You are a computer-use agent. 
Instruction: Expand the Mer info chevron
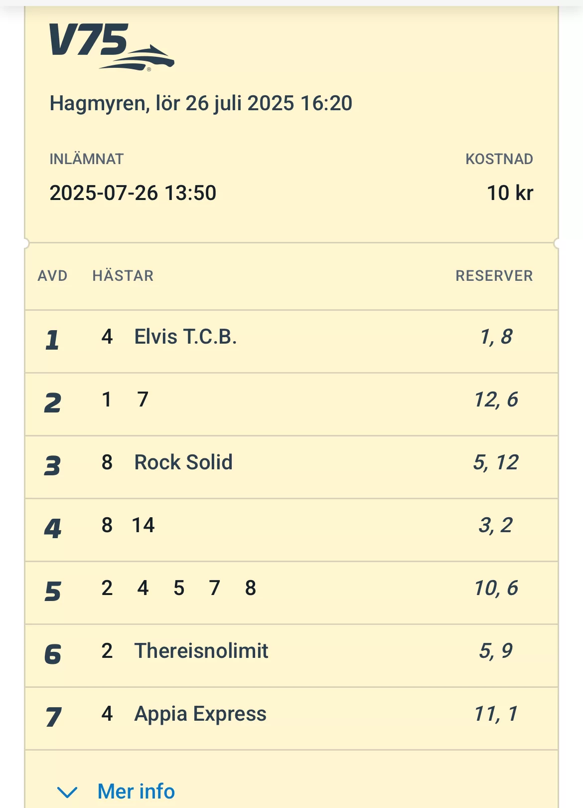[67, 792]
